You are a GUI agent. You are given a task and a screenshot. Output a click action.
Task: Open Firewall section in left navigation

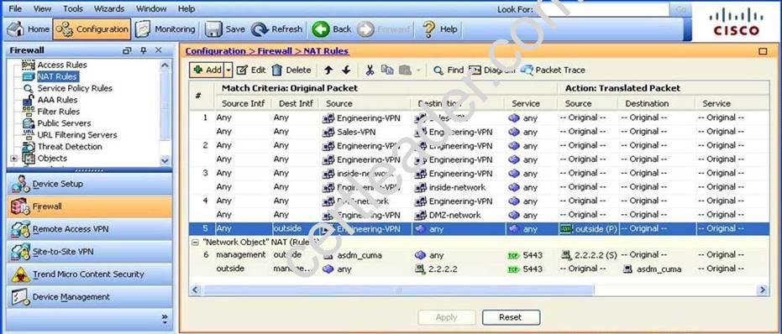89,206
